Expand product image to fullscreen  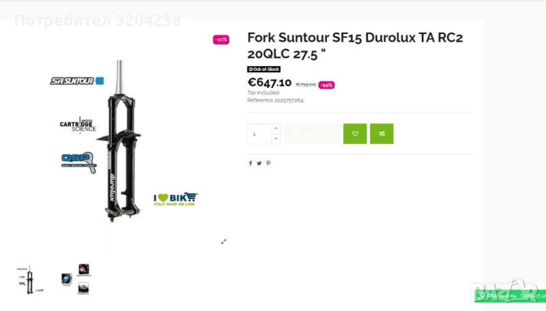pos(224,241)
